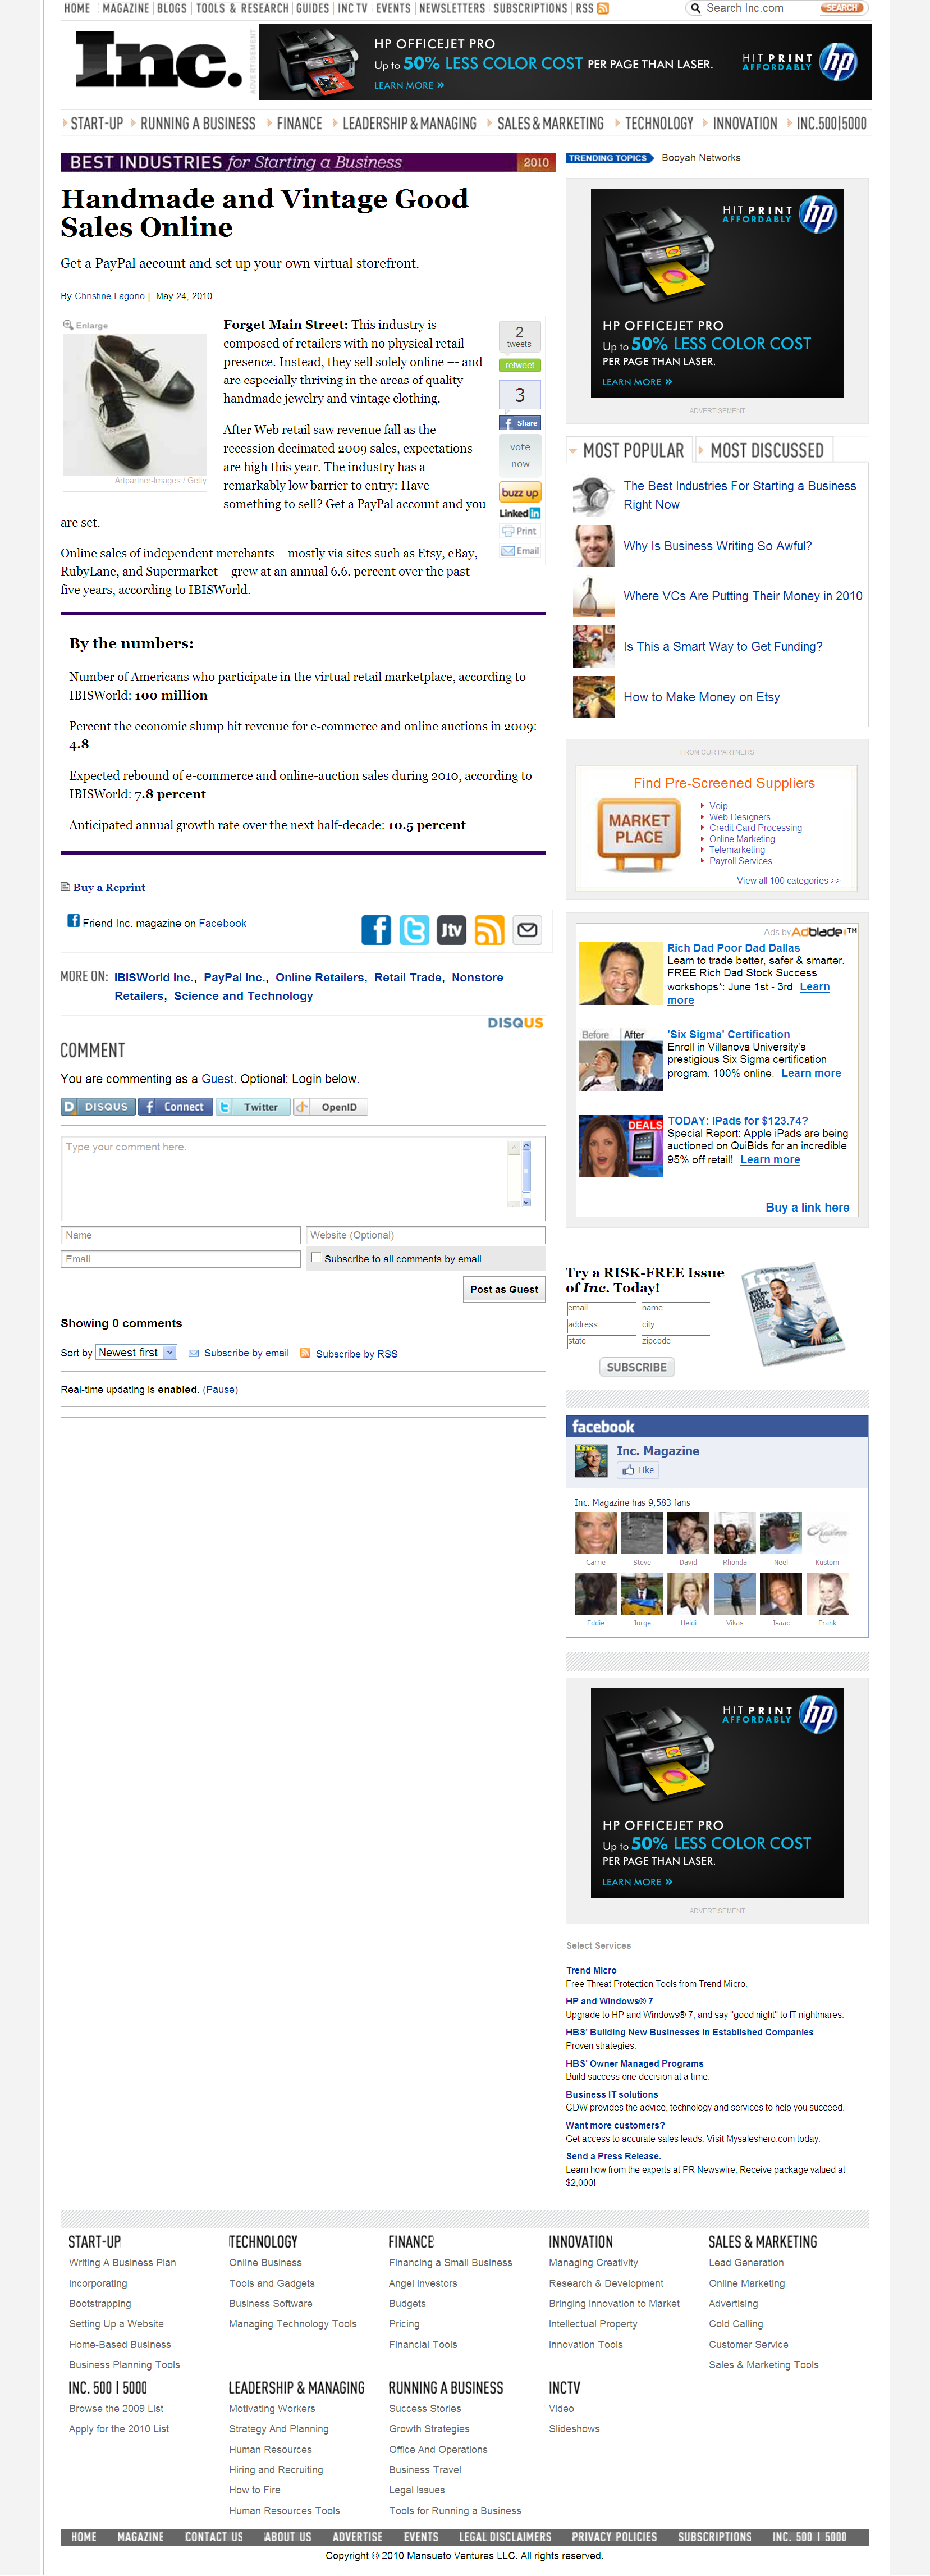Click the buzz up button
Screen dimensions: 930x2576
click(x=520, y=493)
